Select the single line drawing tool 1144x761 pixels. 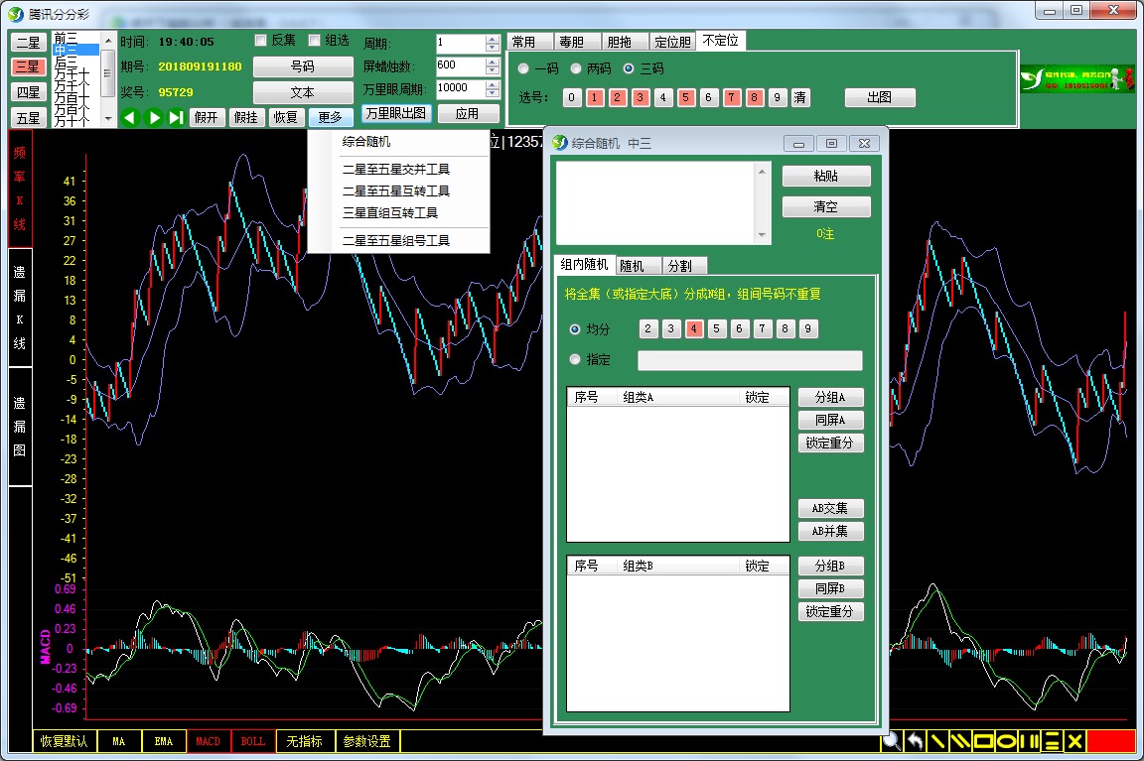click(937, 741)
